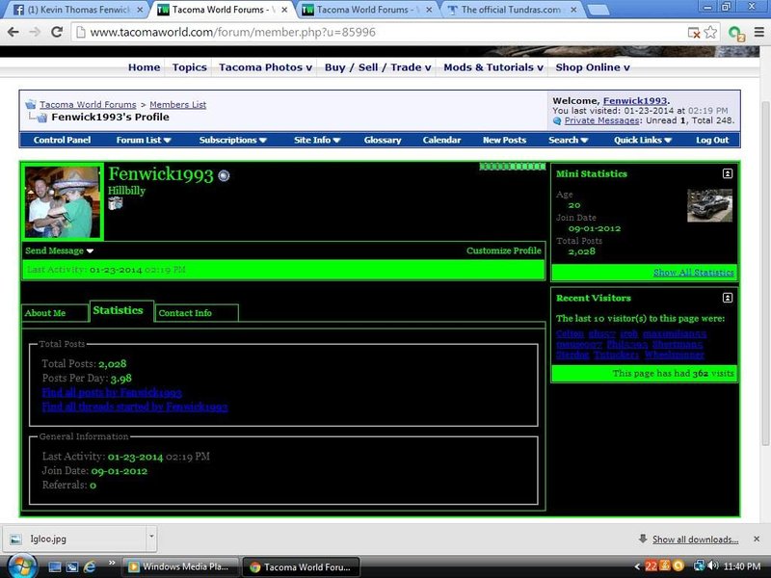771x578 pixels.
Task: Open the Calendar menu item
Action: (441, 140)
